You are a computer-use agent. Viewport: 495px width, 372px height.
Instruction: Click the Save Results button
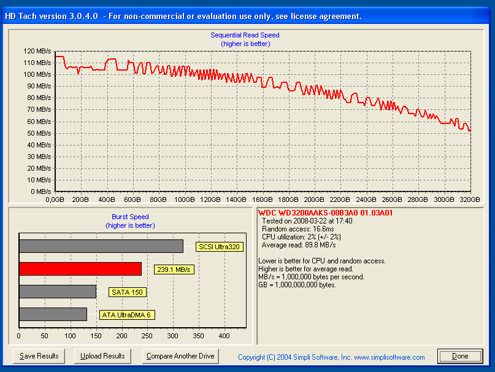pyautogui.click(x=39, y=356)
